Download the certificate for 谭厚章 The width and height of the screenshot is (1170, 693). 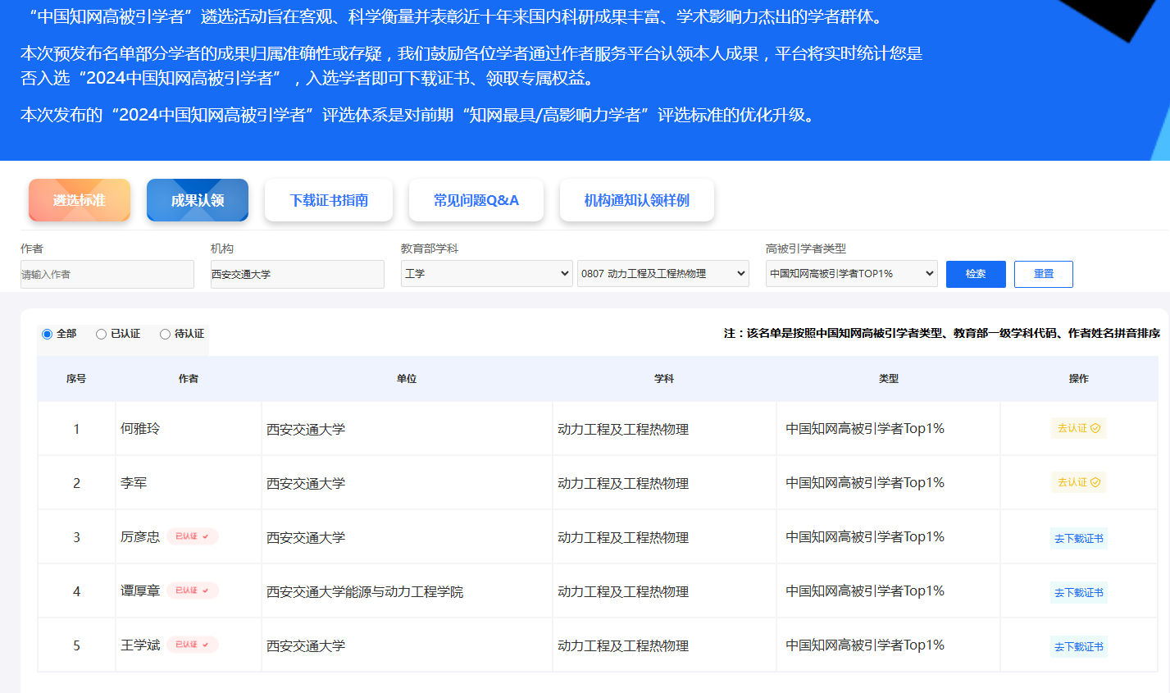[x=1078, y=592]
